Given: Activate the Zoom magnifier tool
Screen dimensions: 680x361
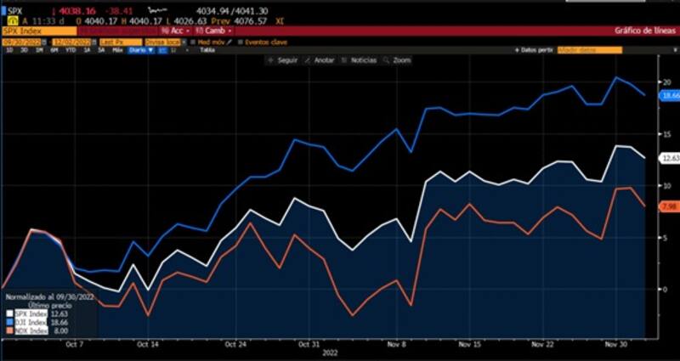Looking at the screenshot, I should (x=386, y=60).
